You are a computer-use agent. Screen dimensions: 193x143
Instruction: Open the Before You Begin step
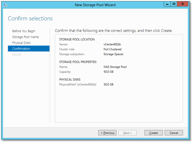[24, 31]
